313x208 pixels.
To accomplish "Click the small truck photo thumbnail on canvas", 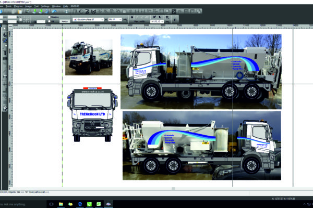I will pos(89,57).
